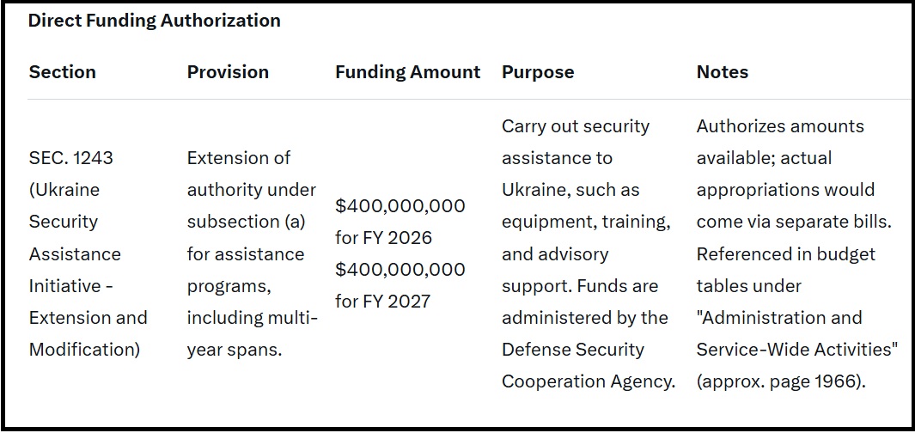
Task: Click "Carry out security" in the Purpose cell
Action: coord(576,126)
